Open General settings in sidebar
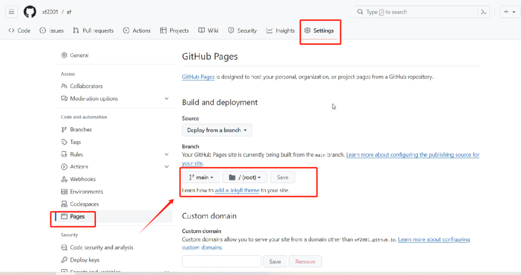521x275 pixels. [115, 55]
